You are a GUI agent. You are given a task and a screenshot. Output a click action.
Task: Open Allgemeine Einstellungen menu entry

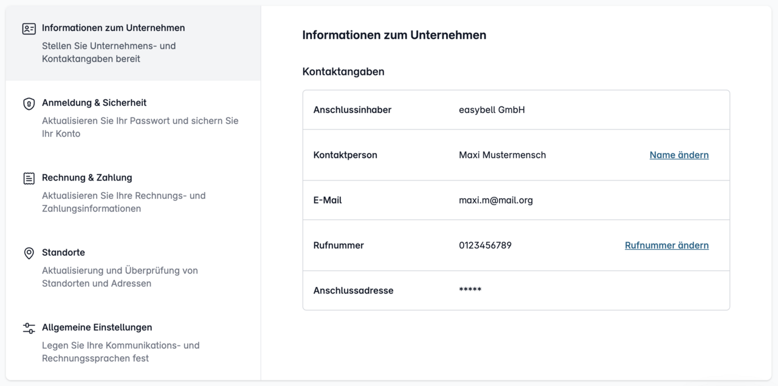coord(133,342)
